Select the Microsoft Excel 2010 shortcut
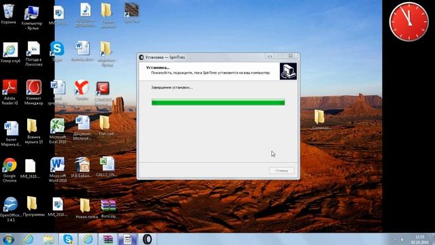The width and height of the screenshot is (435, 245). coord(57,131)
